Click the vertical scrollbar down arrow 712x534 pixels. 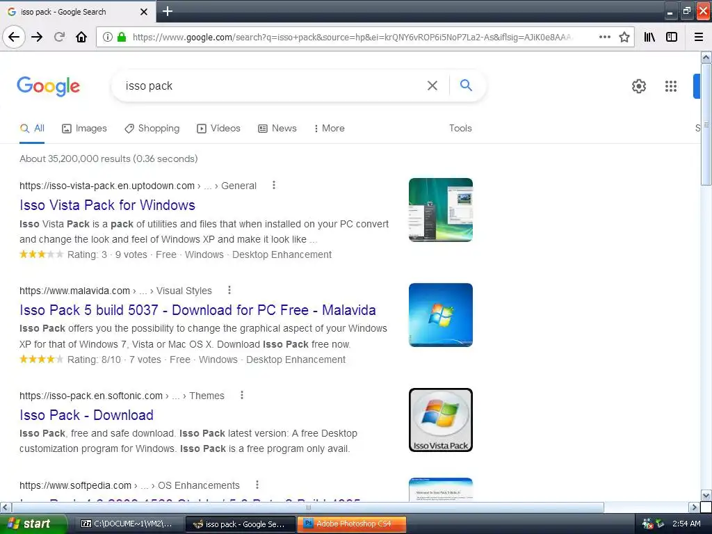click(x=706, y=495)
